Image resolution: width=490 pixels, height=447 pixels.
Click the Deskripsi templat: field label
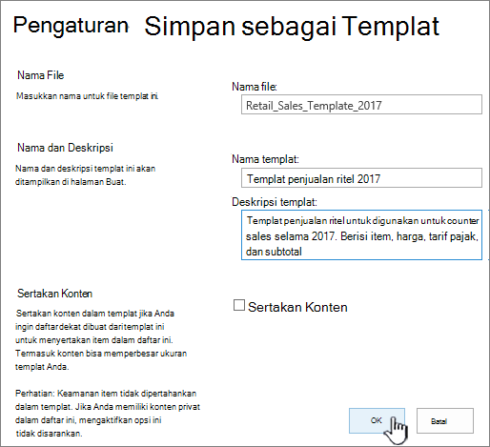point(275,202)
